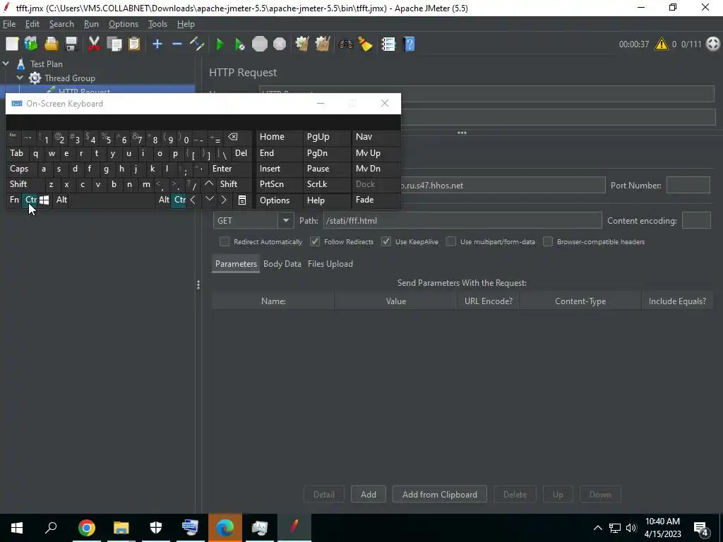Open the Search menu
The width and height of the screenshot is (723, 542).
click(61, 24)
